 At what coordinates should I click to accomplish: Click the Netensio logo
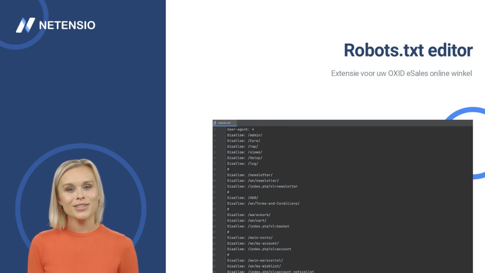coord(55,25)
